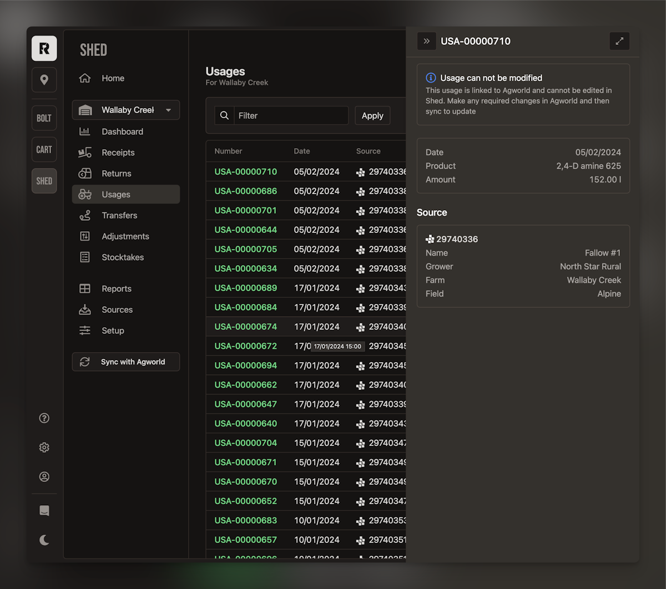Image resolution: width=666 pixels, height=589 pixels.
Task: Select usage record USA-00000704
Action: point(246,443)
